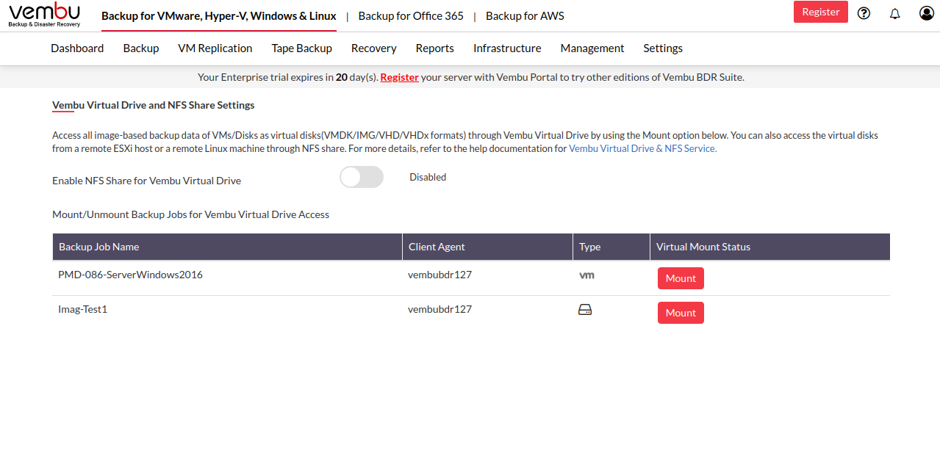Open the VM Replication menu

point(215,48)
